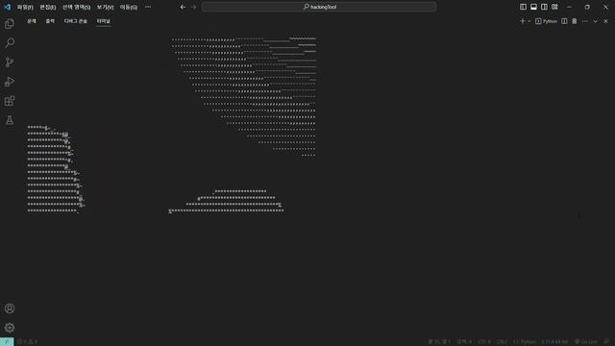
Task: Open the 파일(F) menu
Action: pyautogui.click(x=25, y=7)
